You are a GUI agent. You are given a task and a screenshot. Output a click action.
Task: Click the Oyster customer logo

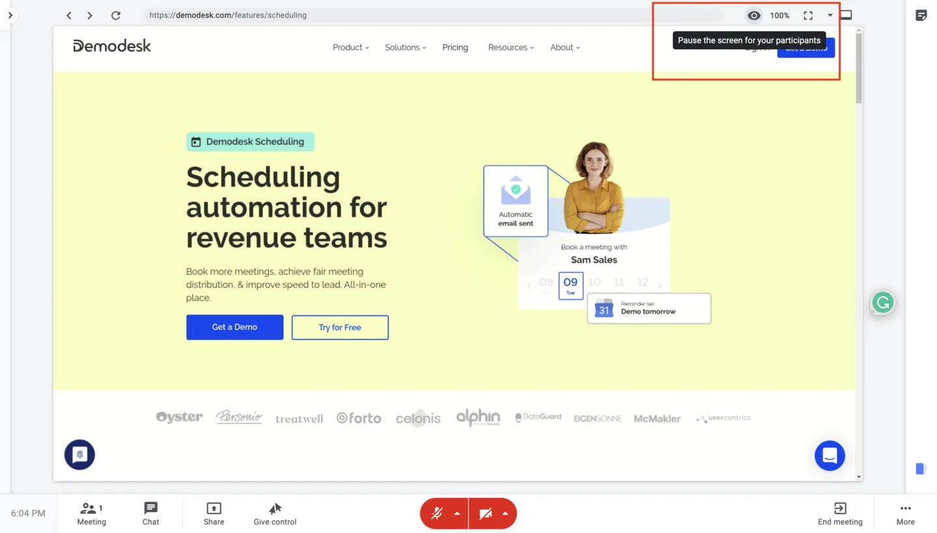point(179,417)
